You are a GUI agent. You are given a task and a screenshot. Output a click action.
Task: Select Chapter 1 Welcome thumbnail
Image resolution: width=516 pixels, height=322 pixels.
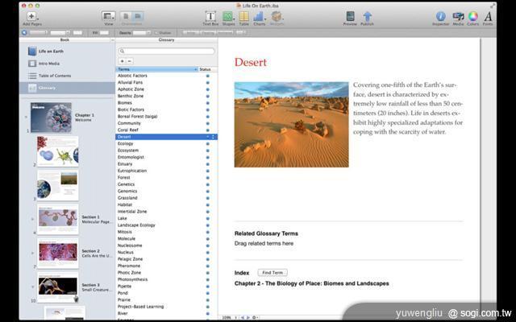pos(51,118)
